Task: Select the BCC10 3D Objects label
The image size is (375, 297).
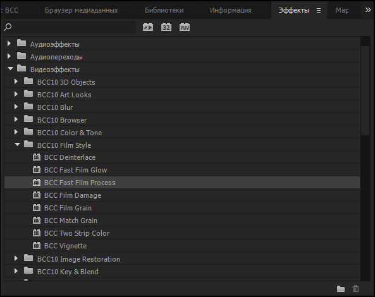Action: point(66,82)
